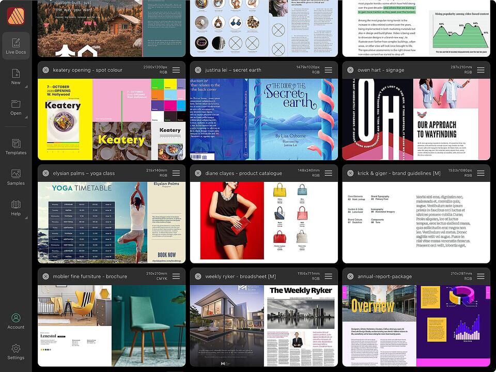The height and width of the screenshot is (372, 496).
Task: Browse the Samples gallery
Action: pos(16,177)
